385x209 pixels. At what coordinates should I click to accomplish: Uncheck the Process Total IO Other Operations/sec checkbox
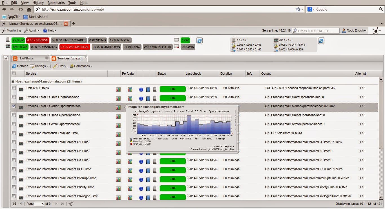(14, 106)
